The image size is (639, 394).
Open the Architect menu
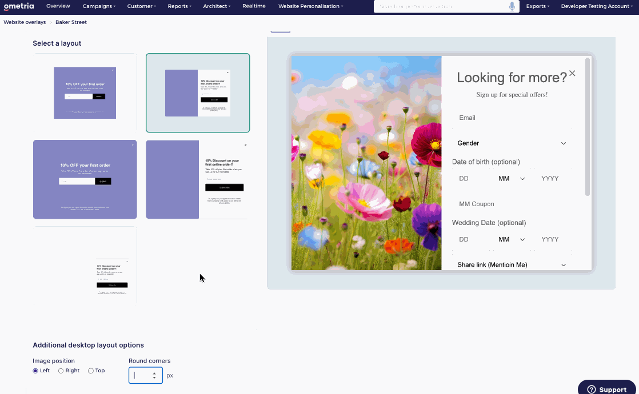click(x=217, y=6)
